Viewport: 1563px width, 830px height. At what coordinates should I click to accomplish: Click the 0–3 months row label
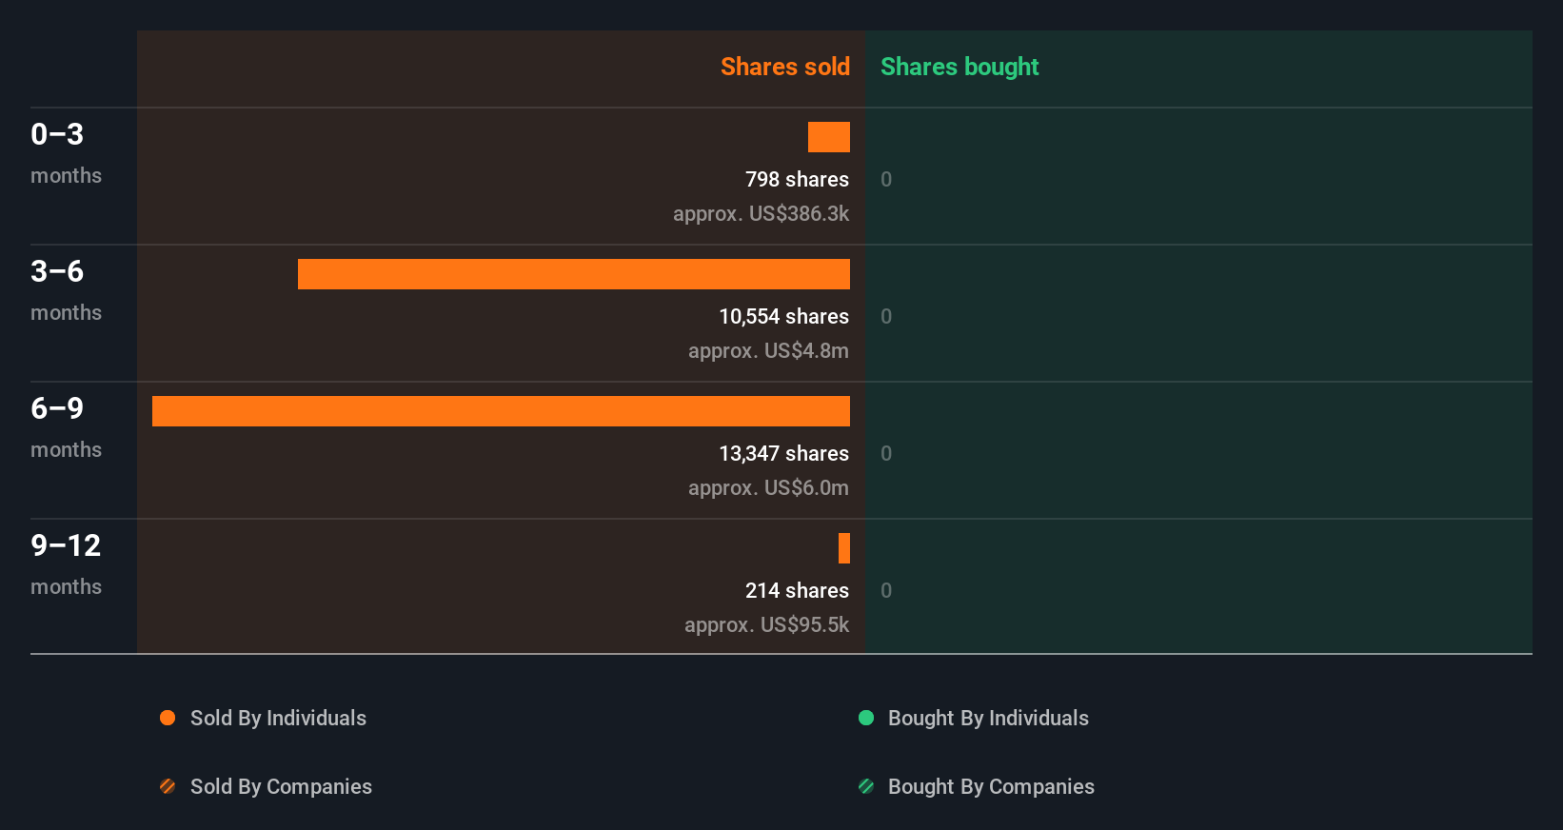click(66, 153)
